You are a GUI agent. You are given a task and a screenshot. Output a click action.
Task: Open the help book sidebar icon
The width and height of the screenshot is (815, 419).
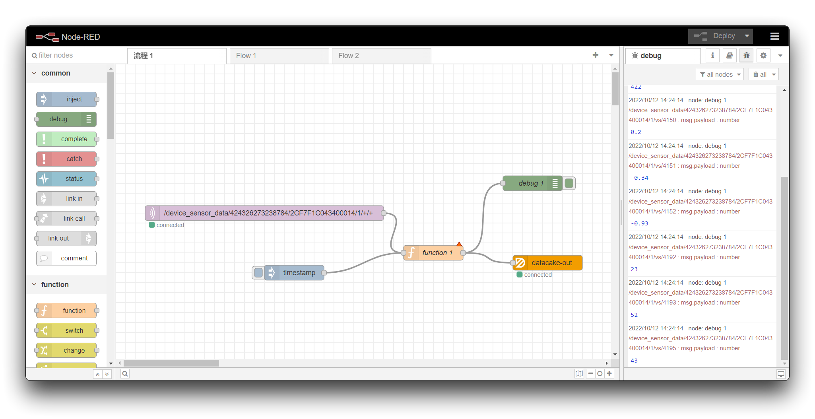click(730, 56)
